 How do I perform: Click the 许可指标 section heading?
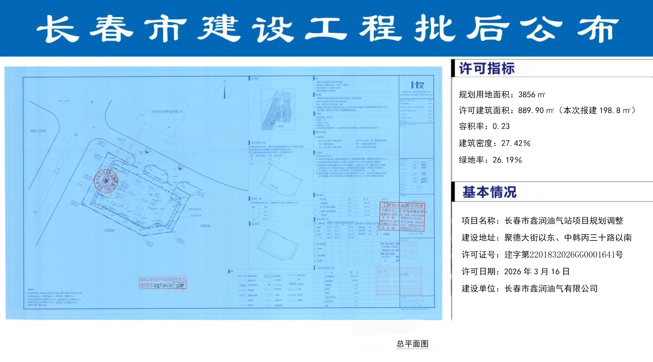click(x=486, y=69)
